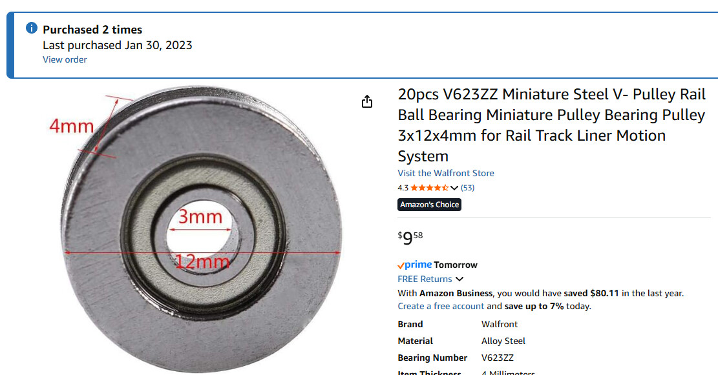This screenshot has width=718, height=375.
Task: Click the orange star rating icons
Action: [x=429, y=188]
